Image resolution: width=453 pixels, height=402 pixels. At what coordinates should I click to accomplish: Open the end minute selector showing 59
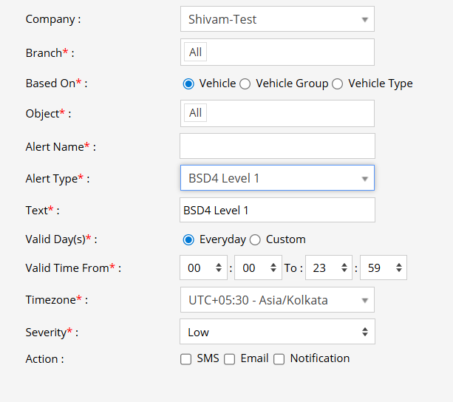tap(383, 268)
